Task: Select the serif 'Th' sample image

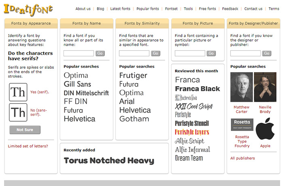Action: (18, 92)
